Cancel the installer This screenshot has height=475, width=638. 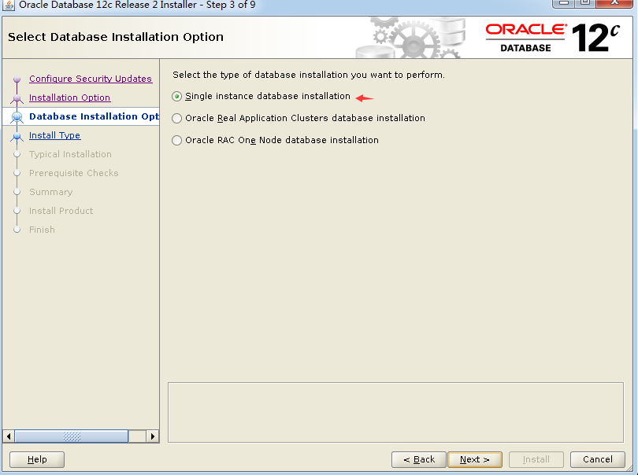coord(597,459)
